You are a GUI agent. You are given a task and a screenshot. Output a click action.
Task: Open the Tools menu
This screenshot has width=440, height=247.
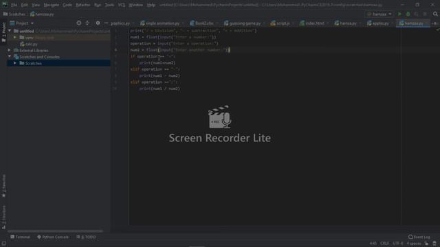tap(109, 5)
